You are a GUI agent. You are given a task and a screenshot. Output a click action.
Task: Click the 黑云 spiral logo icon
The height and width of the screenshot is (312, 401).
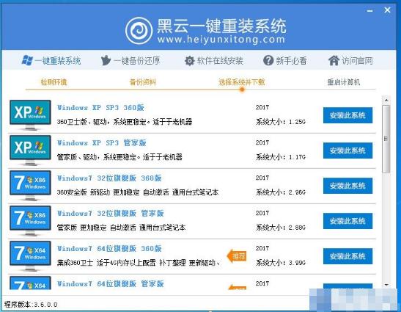click(139, 31)
